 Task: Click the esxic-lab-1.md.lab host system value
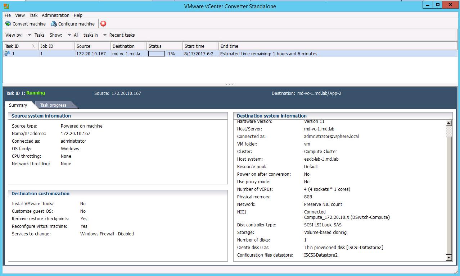click(321, 159)
